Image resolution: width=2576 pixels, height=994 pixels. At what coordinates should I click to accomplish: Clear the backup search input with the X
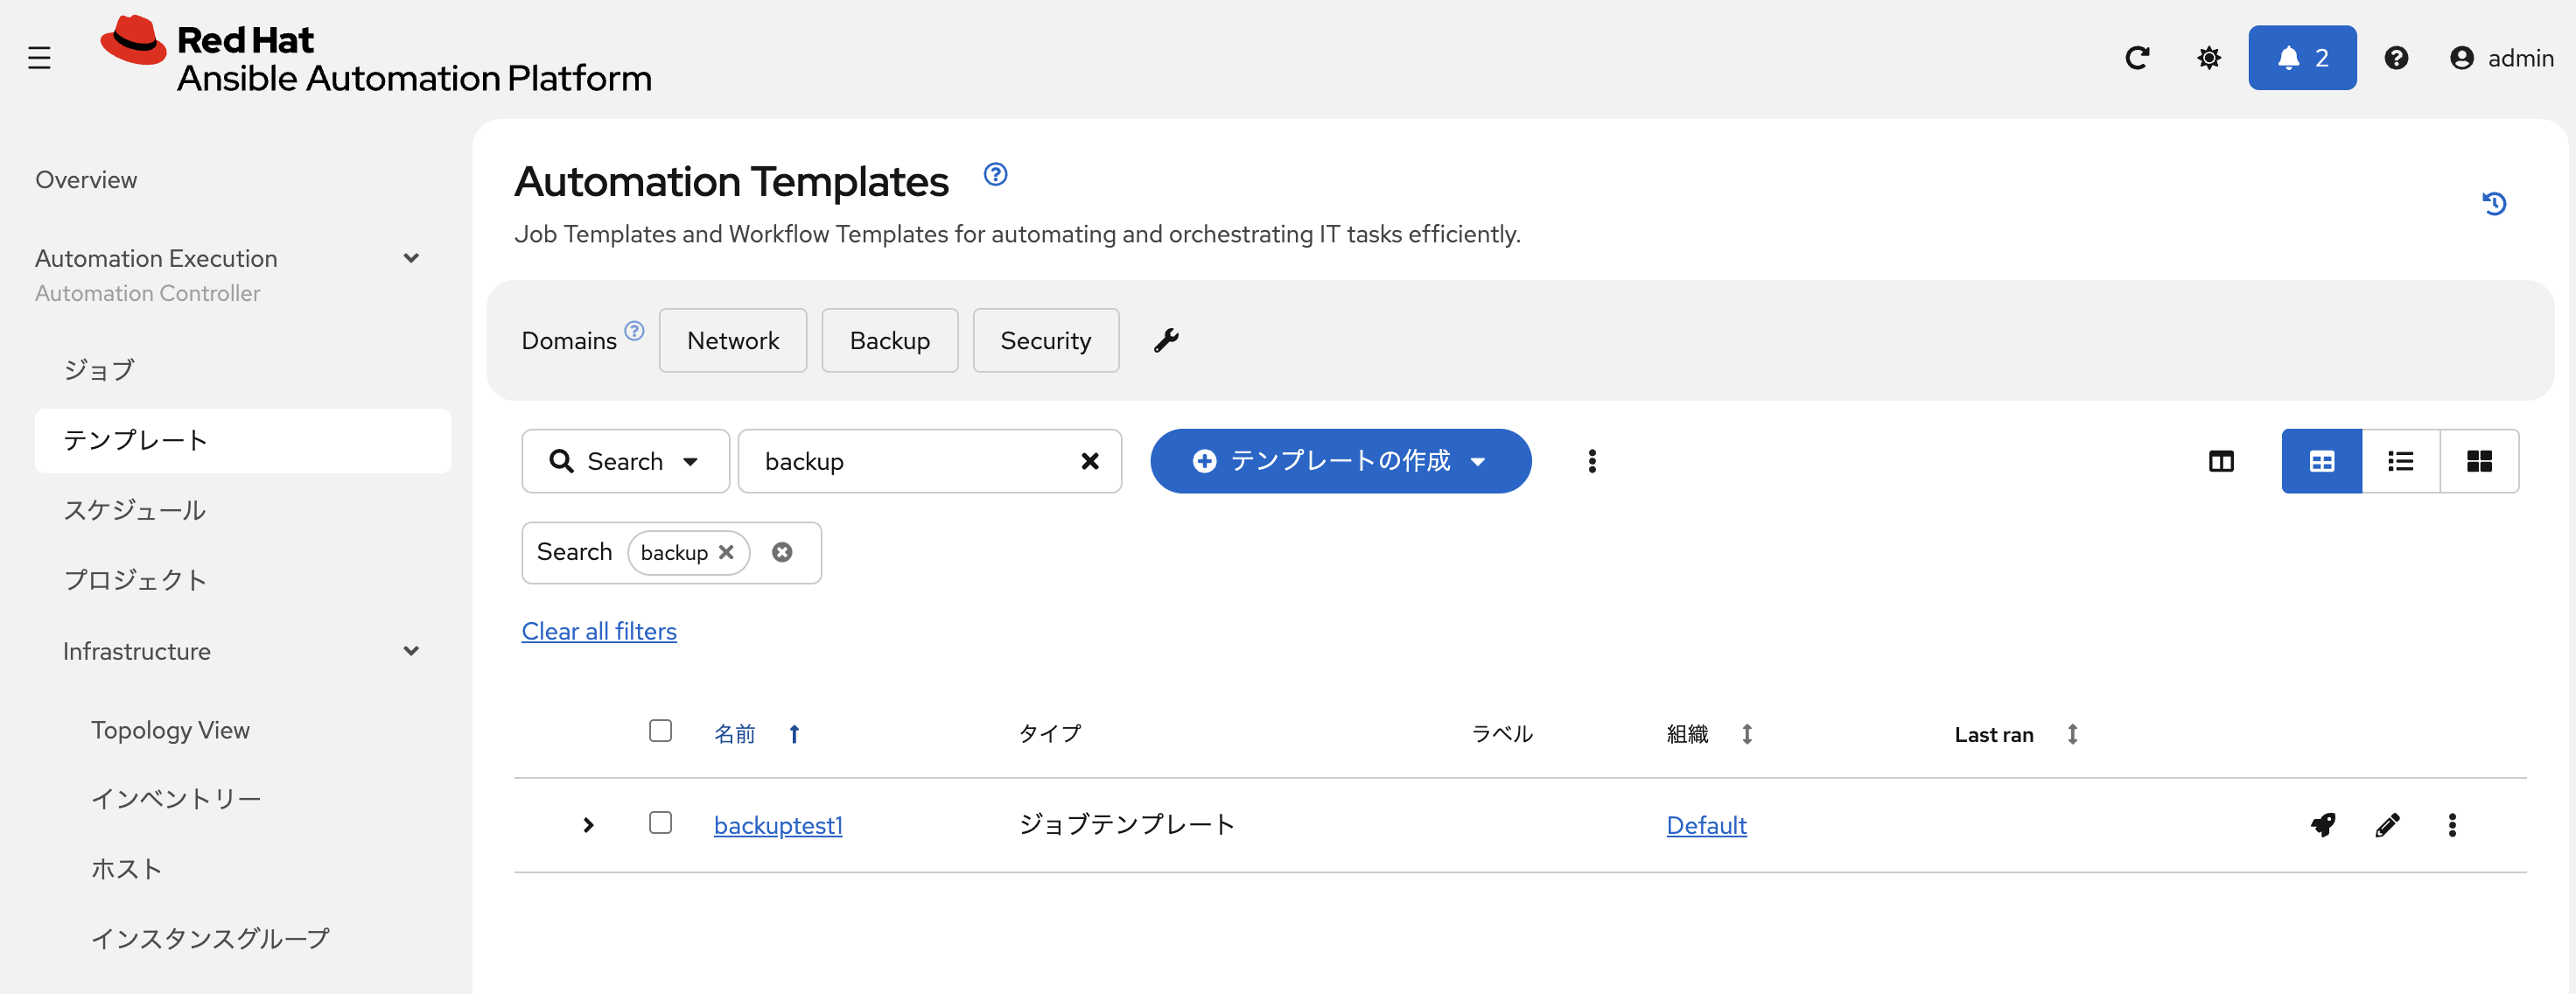click(1089, 461)
